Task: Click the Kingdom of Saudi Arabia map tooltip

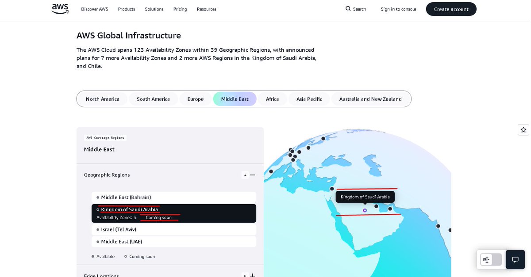Action: click(365, 197)
